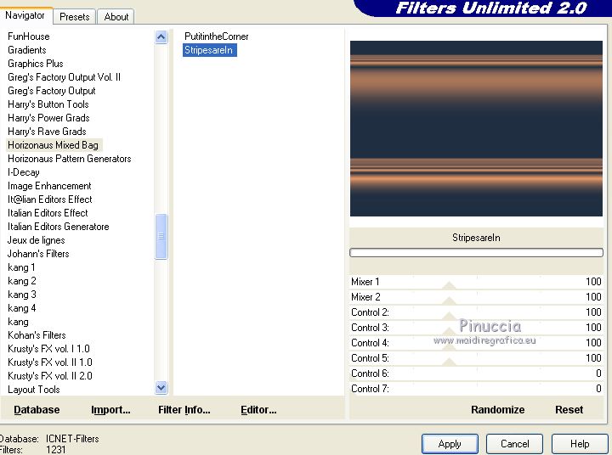The image size is (612, 455).
Task: Select FunHouse in the category list
Action: coord(29,37)
